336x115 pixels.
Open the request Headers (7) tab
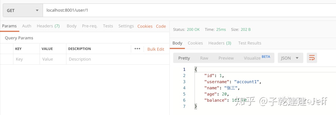[48, 26]
